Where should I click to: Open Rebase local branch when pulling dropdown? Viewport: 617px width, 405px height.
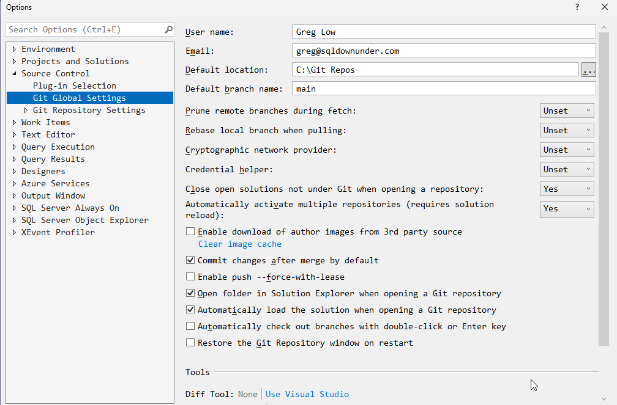[567, 130]
